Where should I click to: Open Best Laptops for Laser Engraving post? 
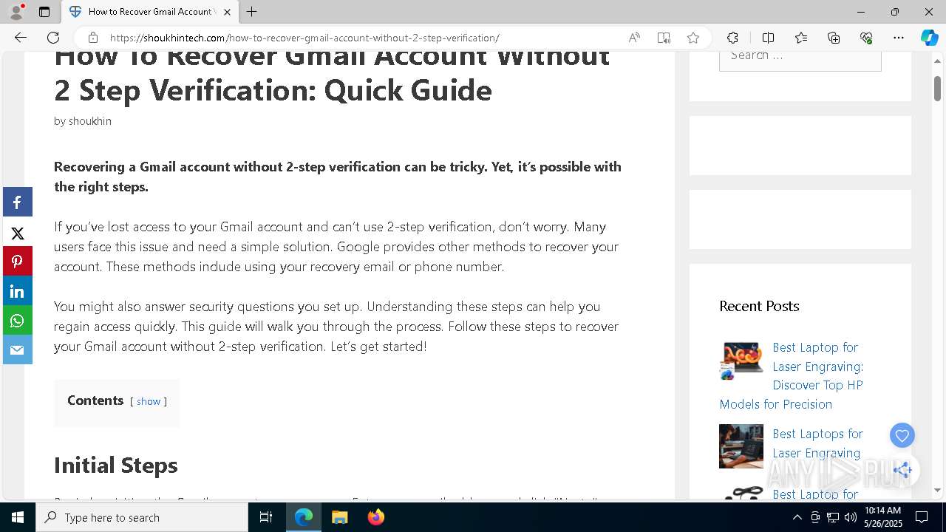(x=817, y=443)
